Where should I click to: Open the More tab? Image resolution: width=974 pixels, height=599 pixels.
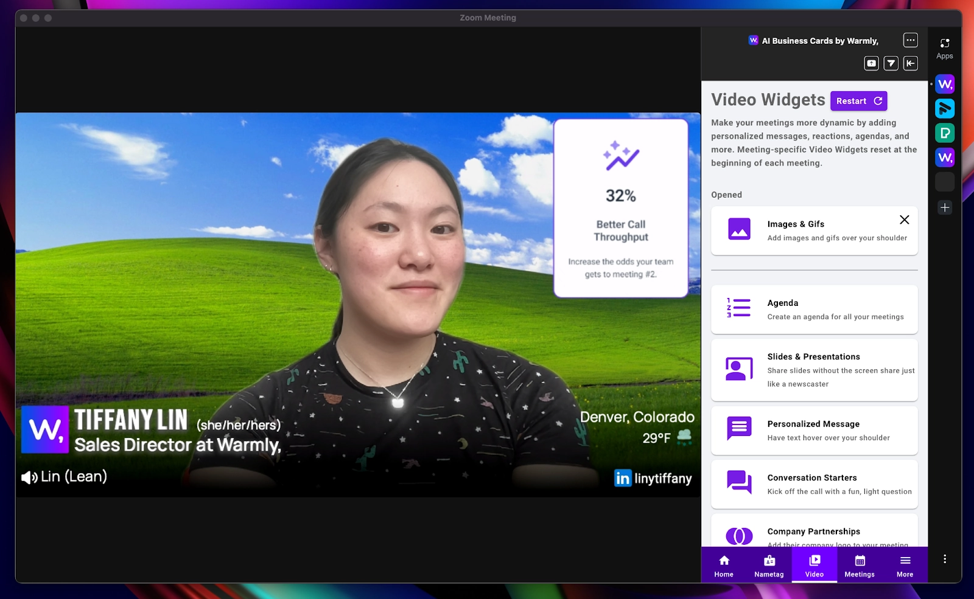pos(905,566)
